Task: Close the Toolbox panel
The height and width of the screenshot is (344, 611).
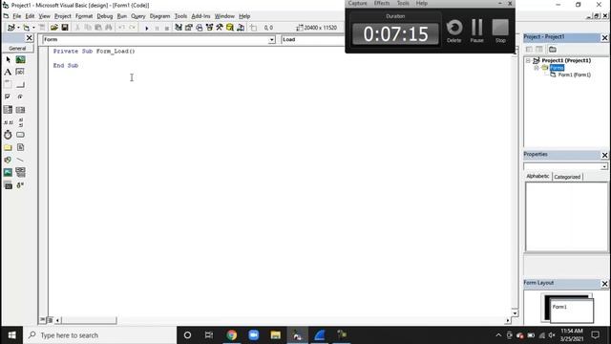Action: (30, 38)
